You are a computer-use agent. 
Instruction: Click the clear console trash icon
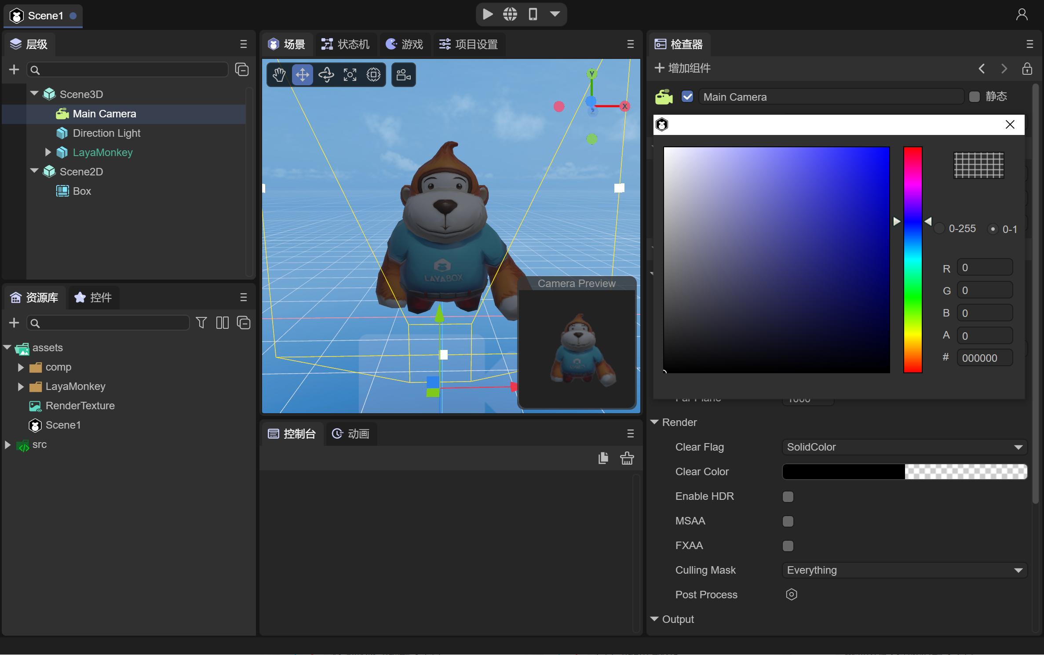[x=627, y=458]
